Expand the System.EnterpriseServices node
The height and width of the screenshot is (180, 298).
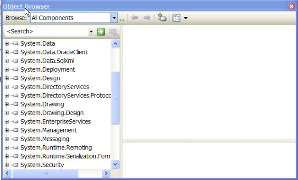(x=7, y=122)
